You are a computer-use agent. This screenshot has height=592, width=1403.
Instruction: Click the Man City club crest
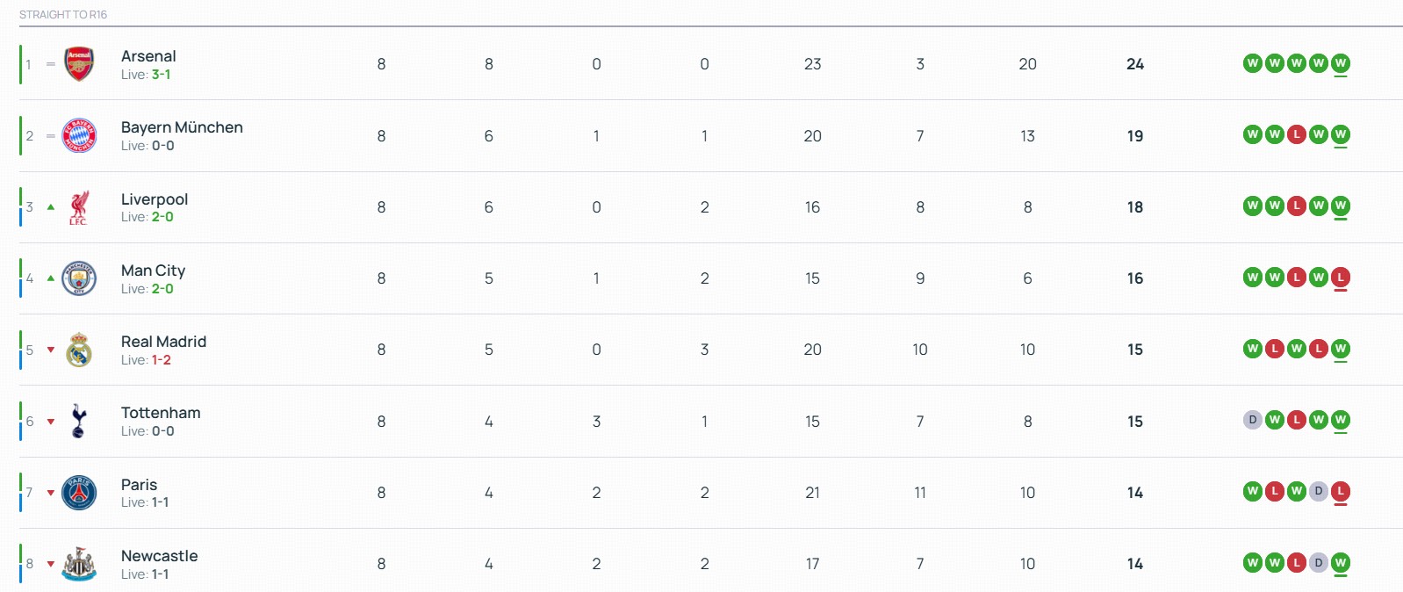pyautogui.click(x=79, y=278)
